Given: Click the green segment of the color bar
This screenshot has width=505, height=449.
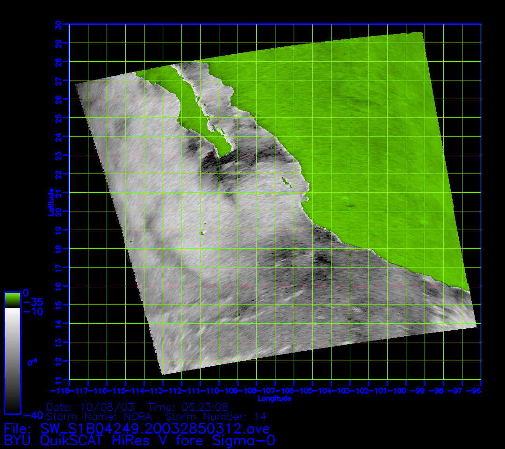Looking at the screenshot, I should [12, 299].
